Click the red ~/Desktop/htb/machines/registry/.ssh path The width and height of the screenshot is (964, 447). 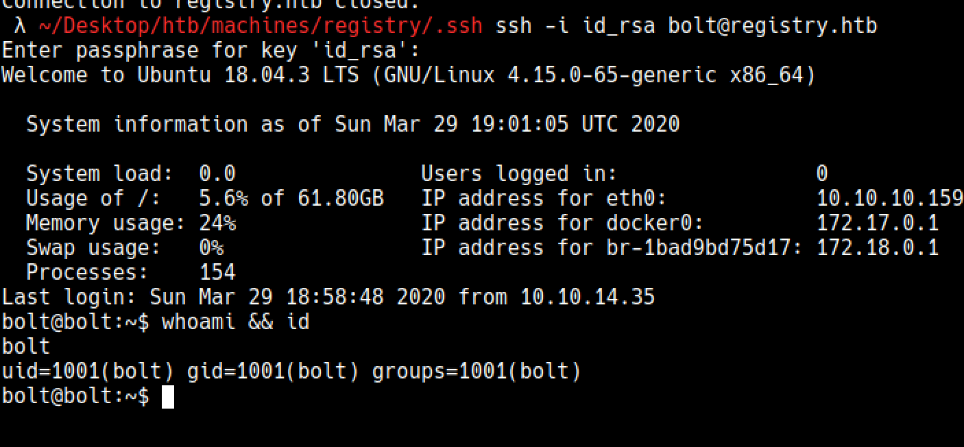260,27
